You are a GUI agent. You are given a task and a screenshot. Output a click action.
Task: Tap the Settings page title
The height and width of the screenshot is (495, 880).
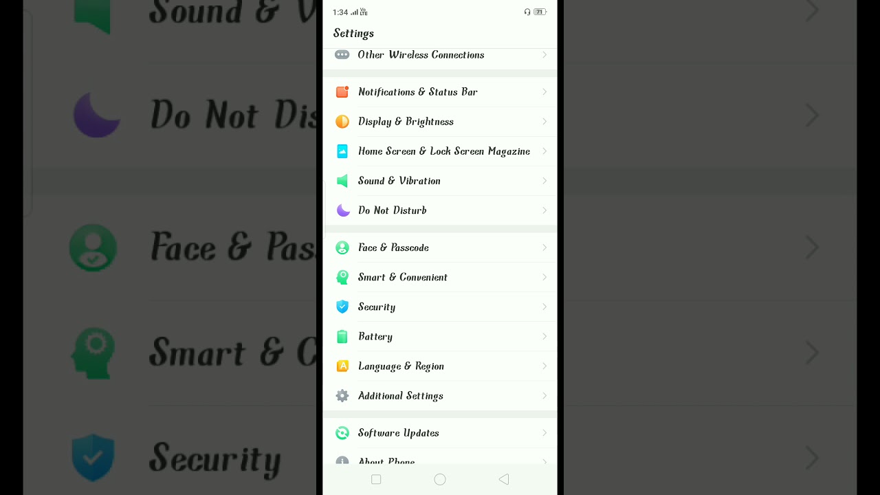pos(353,34)
